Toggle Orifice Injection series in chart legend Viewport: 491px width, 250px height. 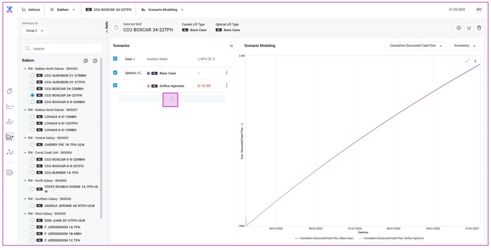[391, 238]
